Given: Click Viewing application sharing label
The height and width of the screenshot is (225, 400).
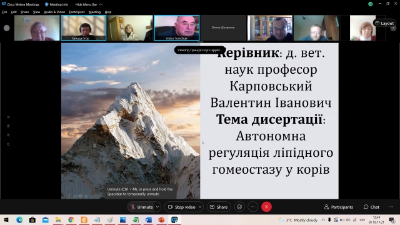Looking at the screenshot, I should (200, 50).
